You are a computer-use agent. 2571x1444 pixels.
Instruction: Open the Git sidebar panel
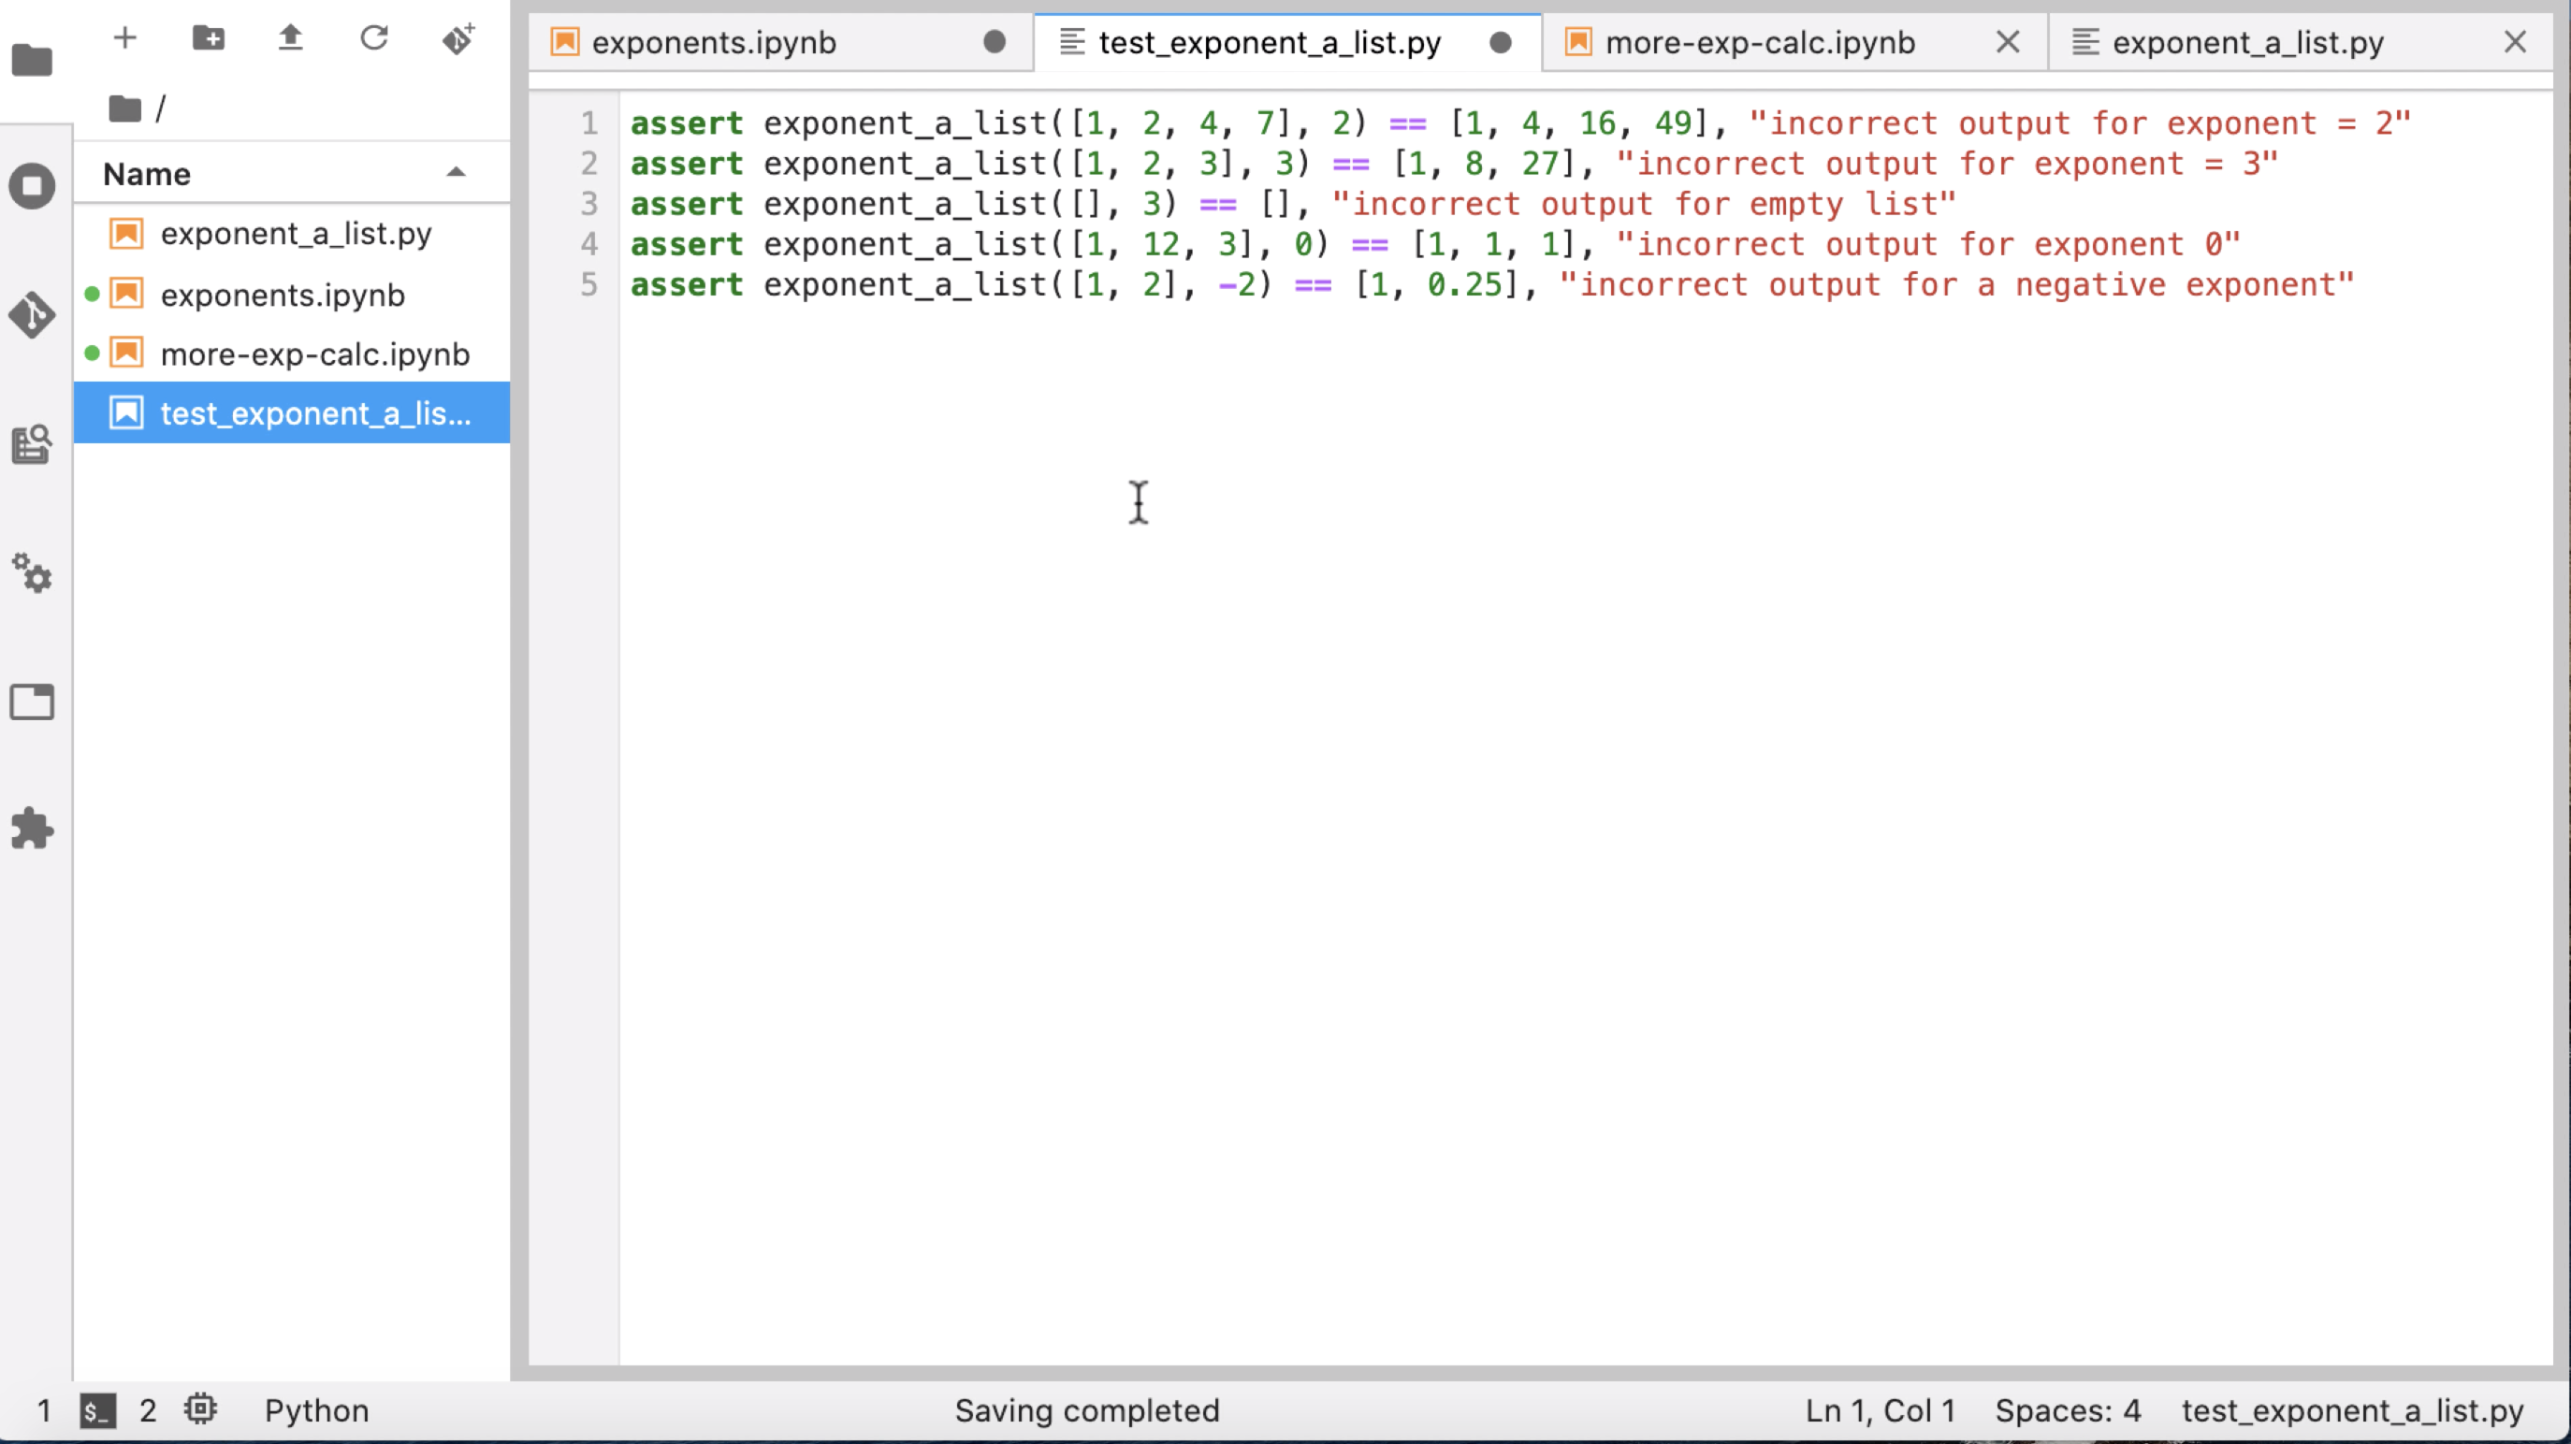[x=32, y=315]
